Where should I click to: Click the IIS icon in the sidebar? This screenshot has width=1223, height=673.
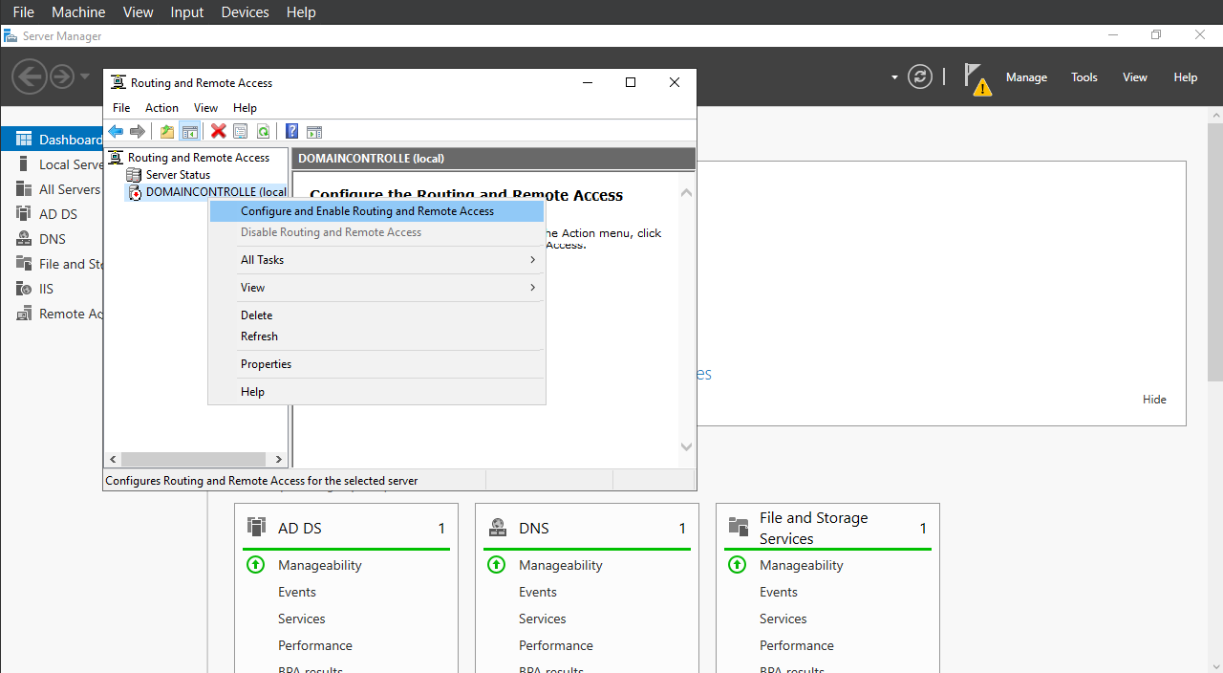point(24,289)
